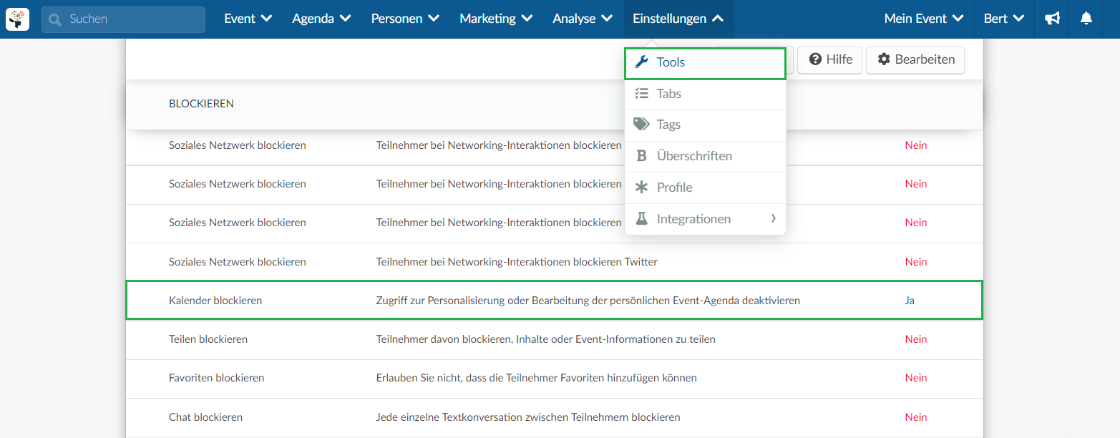
Task: Expand the Event dropdown menu
Action: [248, 19]
